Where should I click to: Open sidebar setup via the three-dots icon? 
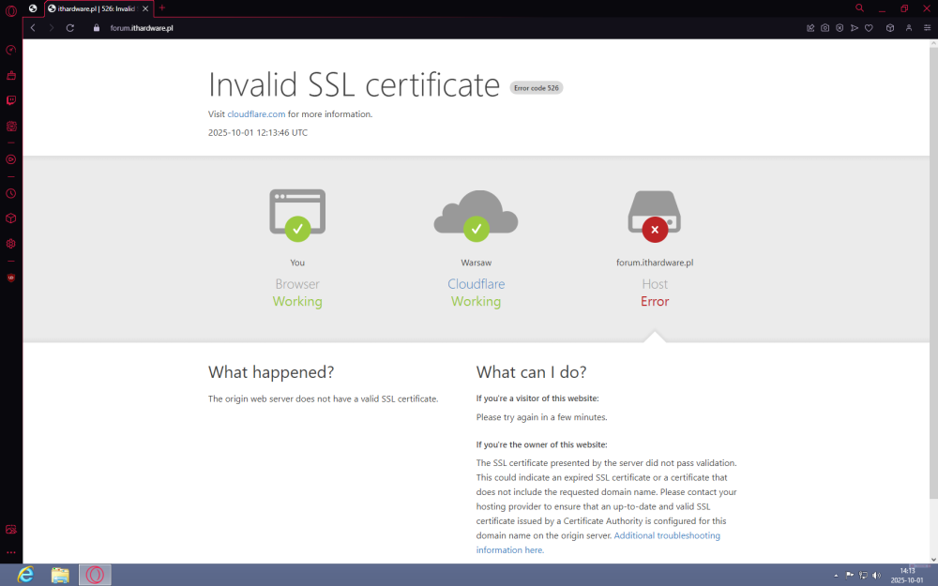(x=10, y=552)
